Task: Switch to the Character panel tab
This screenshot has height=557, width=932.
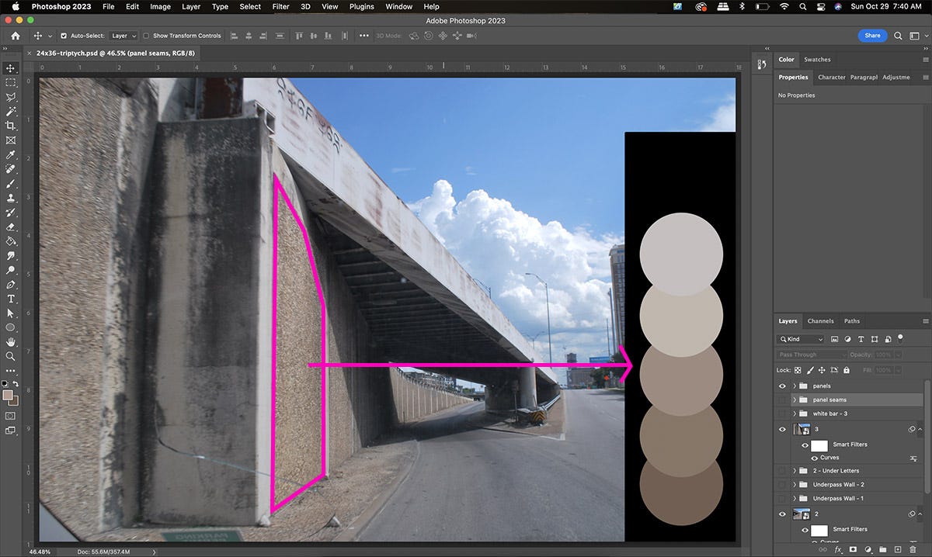Action: [x=831, y=77]
